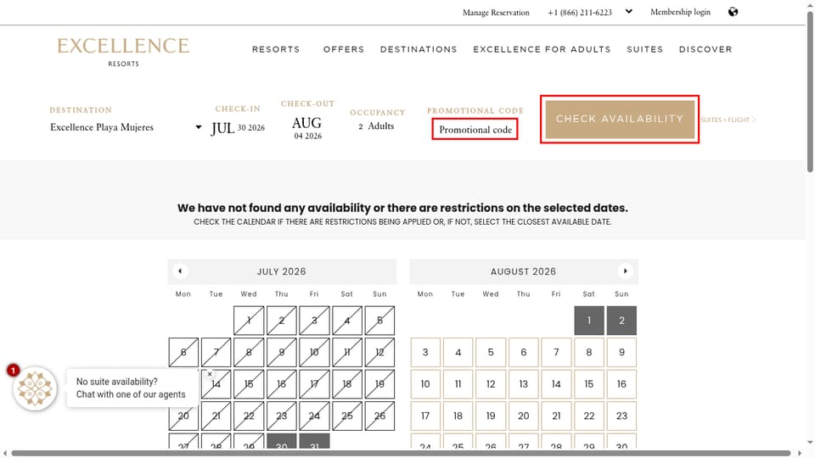Select August 15 in the calendar
Screen dimensions: 815x458
pyautogui.click(x=589, y=383)
